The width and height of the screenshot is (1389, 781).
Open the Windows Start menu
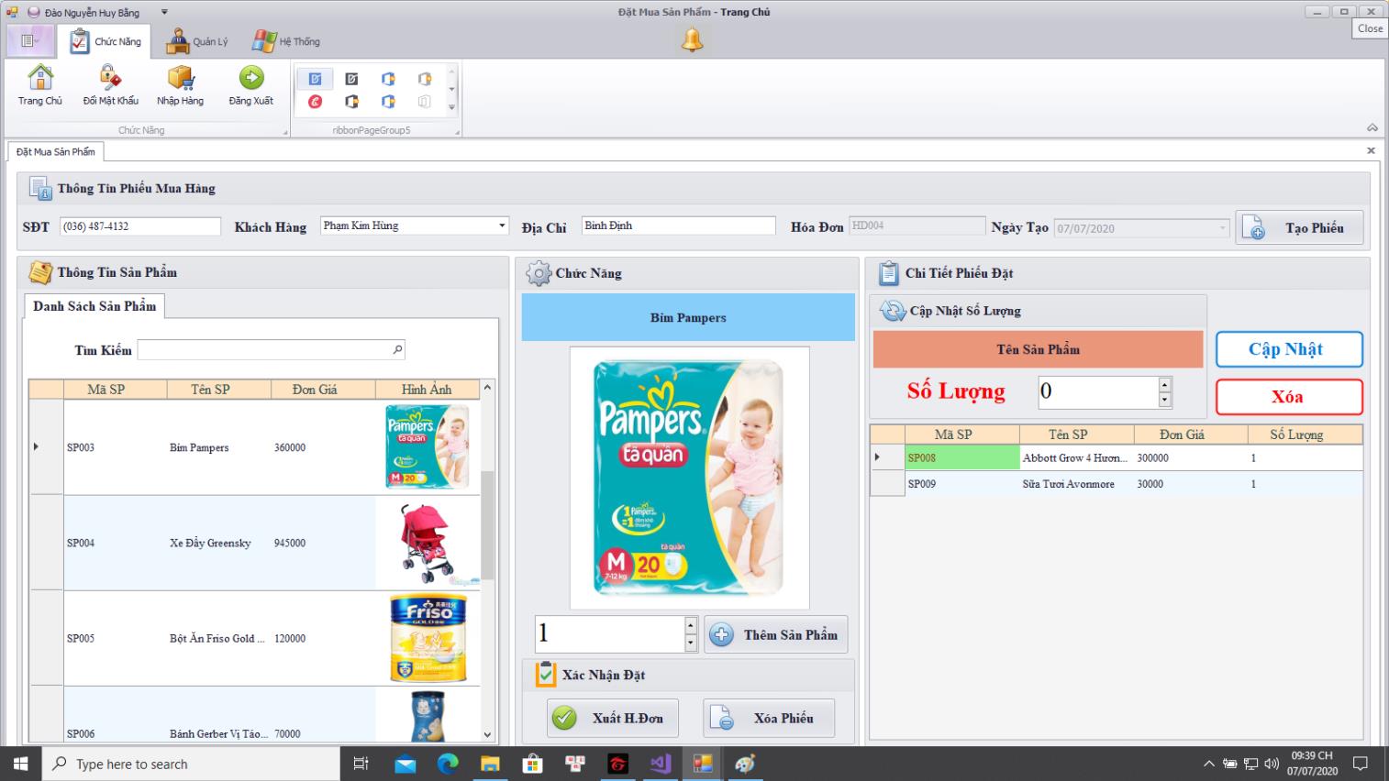tap(20, 764)
